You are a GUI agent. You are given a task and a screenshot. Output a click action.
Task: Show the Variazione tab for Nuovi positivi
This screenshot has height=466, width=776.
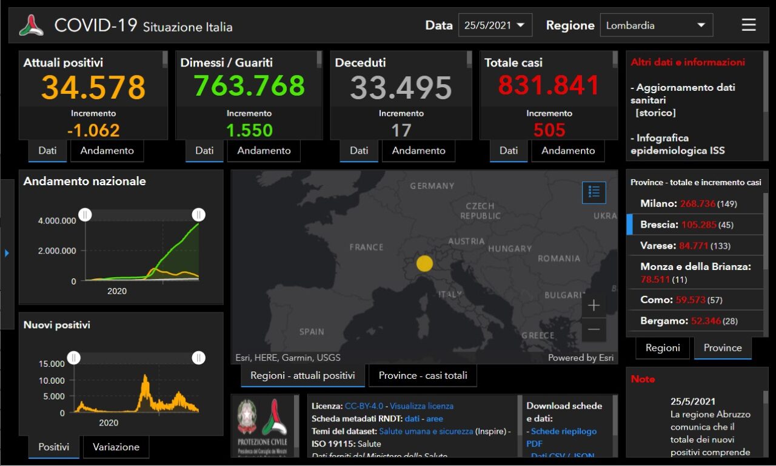click(116, 447)
